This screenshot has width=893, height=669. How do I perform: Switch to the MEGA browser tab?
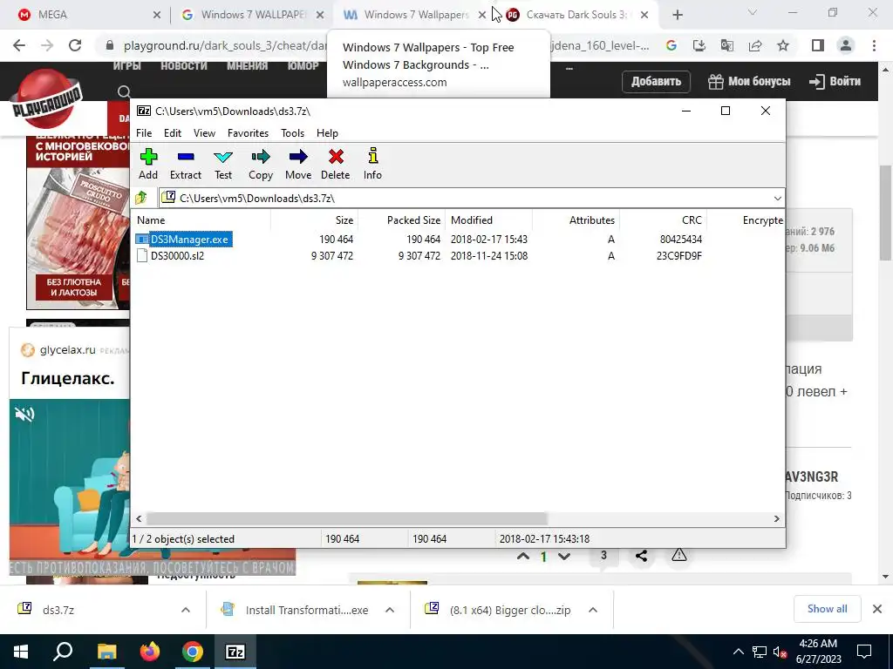click(88, 15)
